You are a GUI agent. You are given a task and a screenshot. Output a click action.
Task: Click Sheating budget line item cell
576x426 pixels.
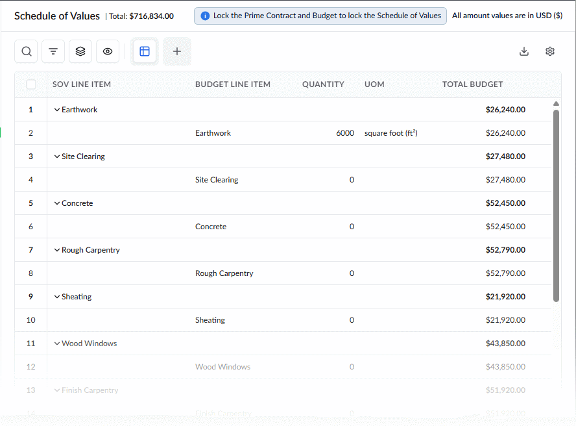pos(210,319)
